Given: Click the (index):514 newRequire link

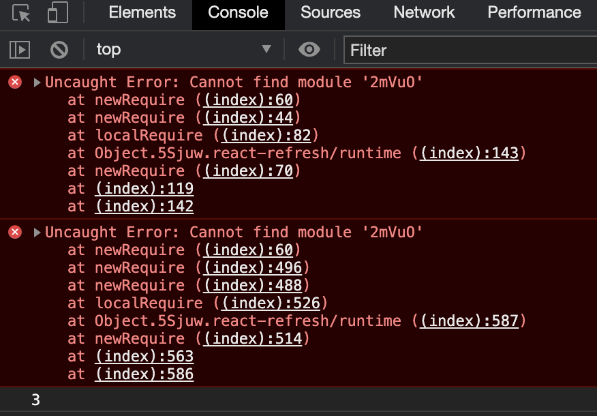Looking at the screenshot, I should point(252,339).
